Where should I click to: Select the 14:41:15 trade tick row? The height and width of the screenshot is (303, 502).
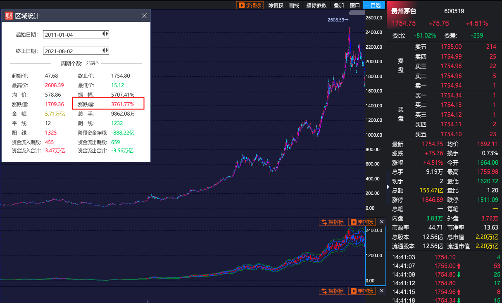point(446,292)
